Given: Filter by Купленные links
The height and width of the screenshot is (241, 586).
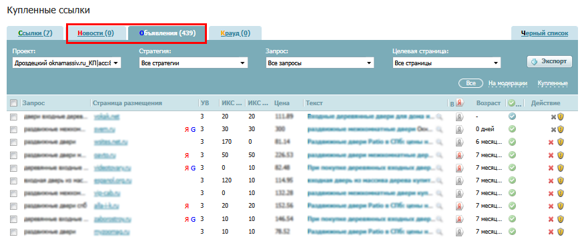Looking at the screenshot, I should pyautogui.click(x=553, y=84).
